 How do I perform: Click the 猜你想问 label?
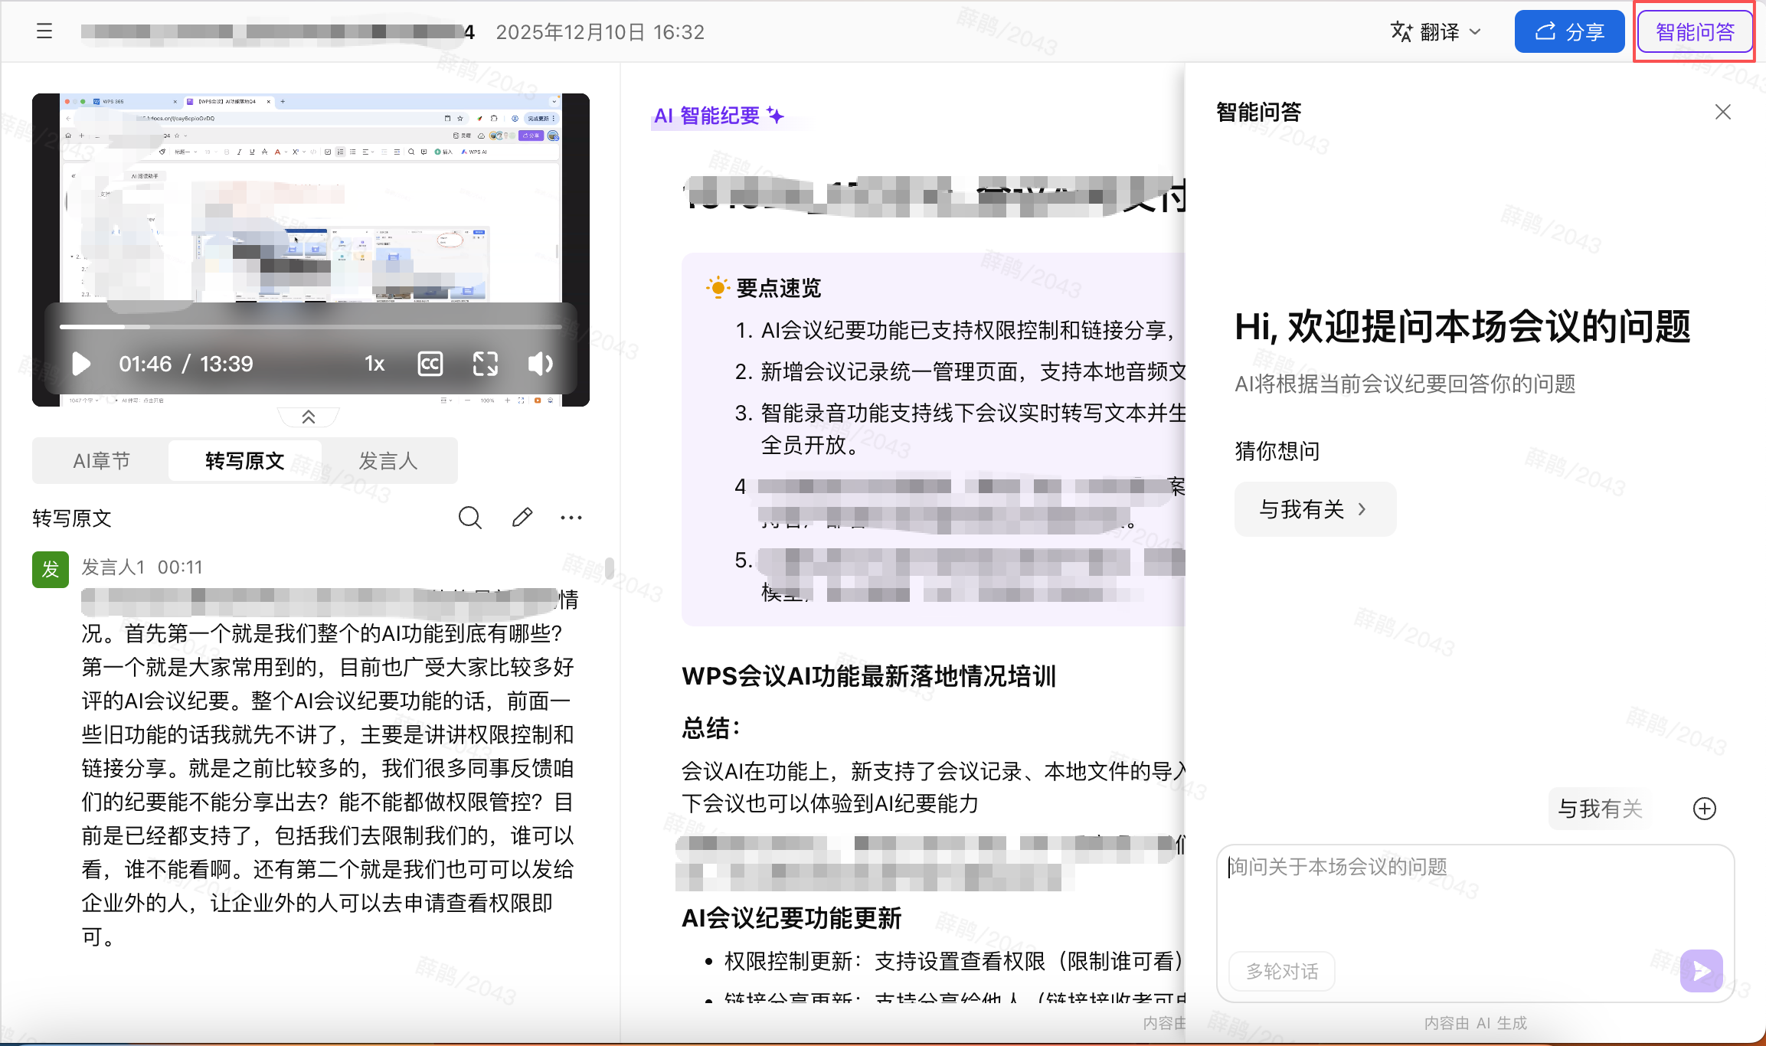tap(1277, 451)
